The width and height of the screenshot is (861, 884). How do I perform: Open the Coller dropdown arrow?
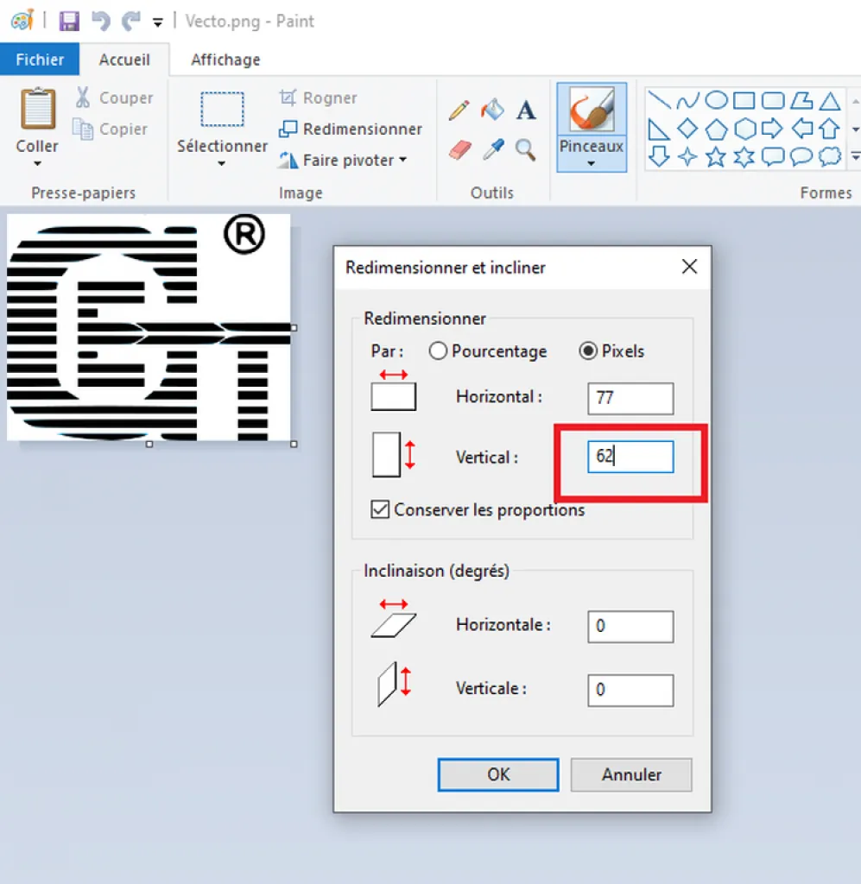click(x=37, y=163)
